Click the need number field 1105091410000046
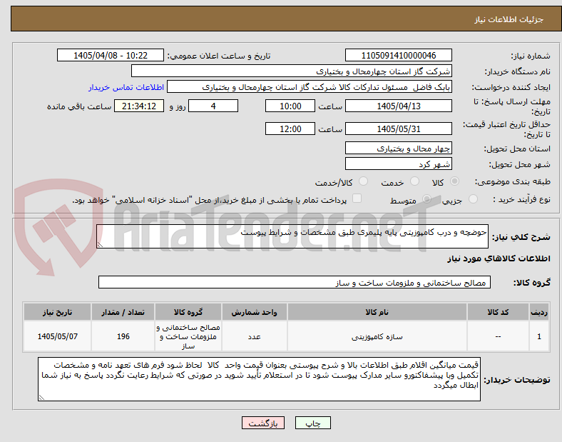 [x=399, y=56]
